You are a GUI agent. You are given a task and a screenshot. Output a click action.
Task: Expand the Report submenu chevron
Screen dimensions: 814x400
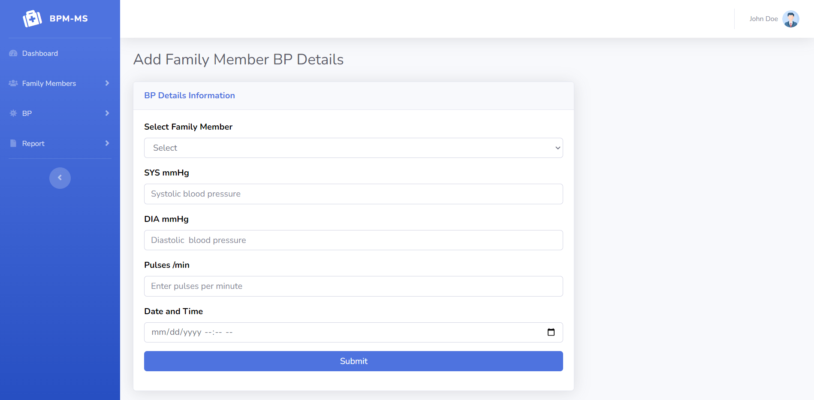(x=107, y=143)
